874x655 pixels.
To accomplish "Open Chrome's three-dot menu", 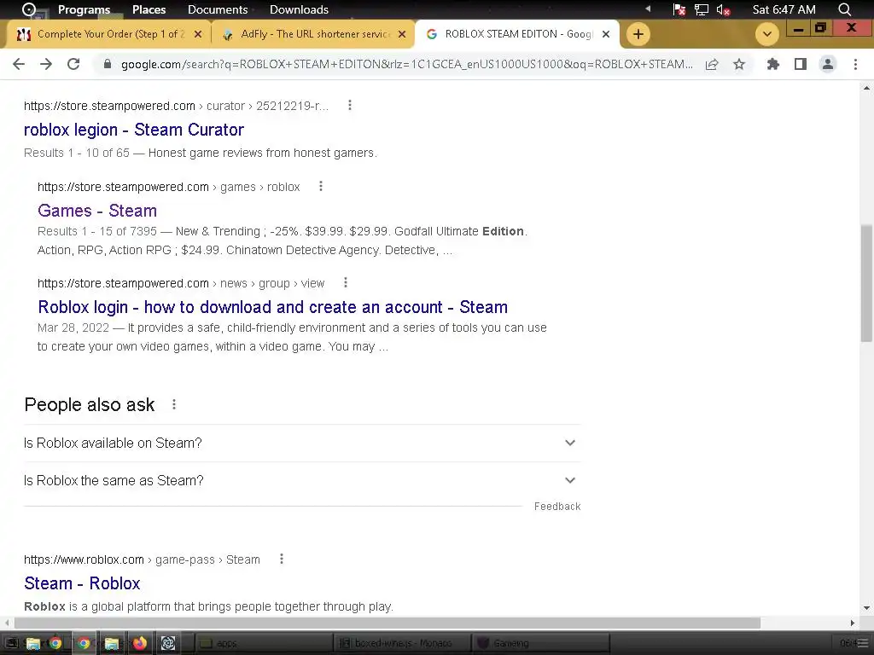I will pos(855,64).
